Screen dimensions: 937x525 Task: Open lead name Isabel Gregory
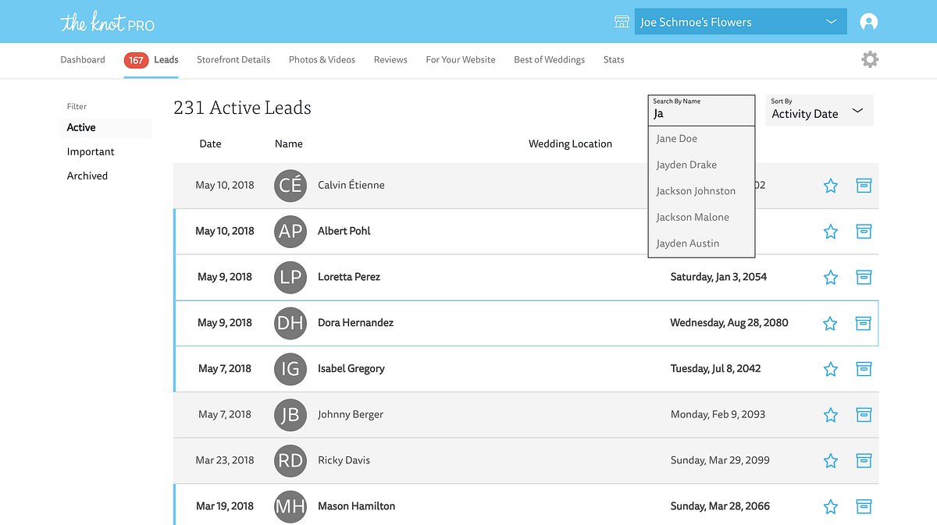pyautogui.click(x=351, y=369)
